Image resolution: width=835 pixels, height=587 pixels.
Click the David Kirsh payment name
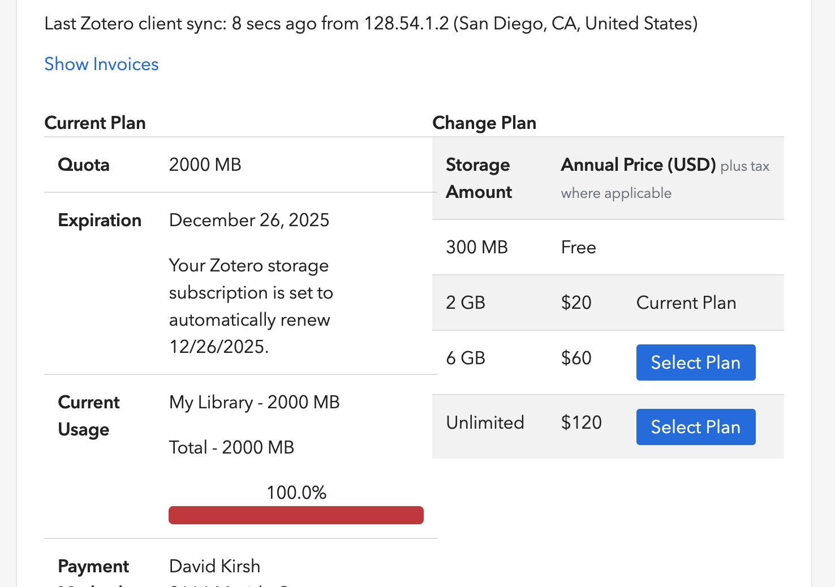[214, 566]
